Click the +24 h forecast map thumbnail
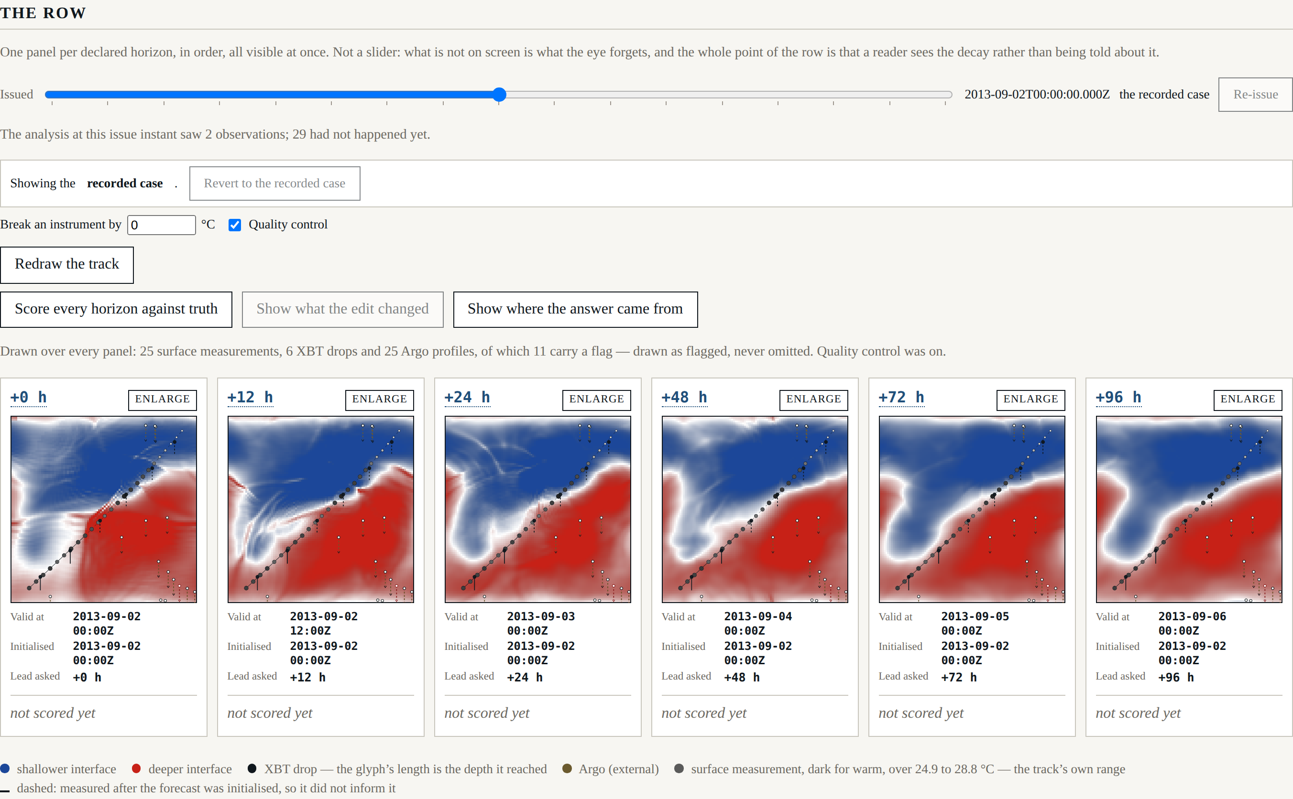Screen dimensions: 1293x799 (x=538, y=509)
